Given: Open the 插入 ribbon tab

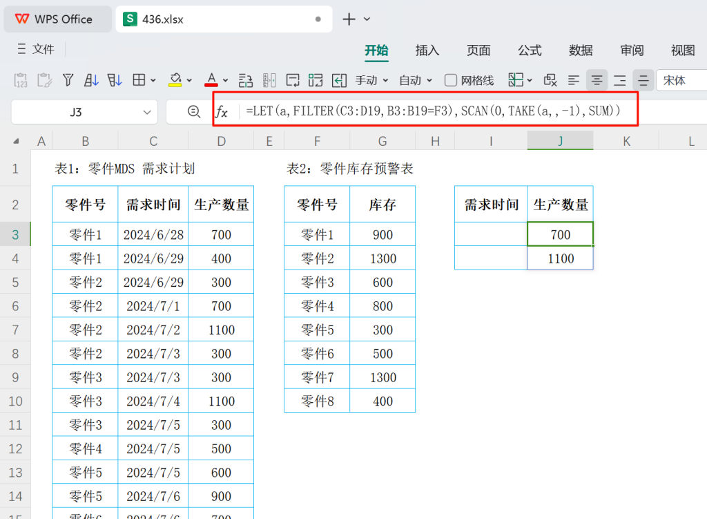Looking at the screenshot, I should coord(427,50).
